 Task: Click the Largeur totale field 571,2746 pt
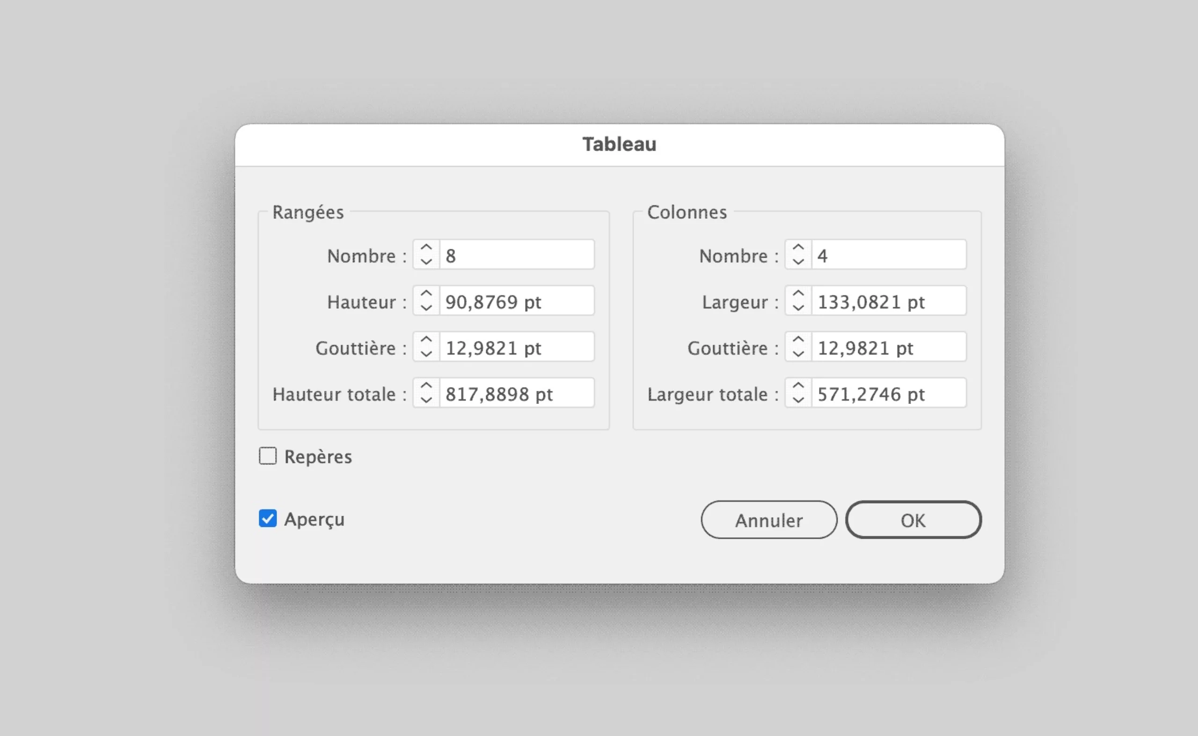pos(888,393)
